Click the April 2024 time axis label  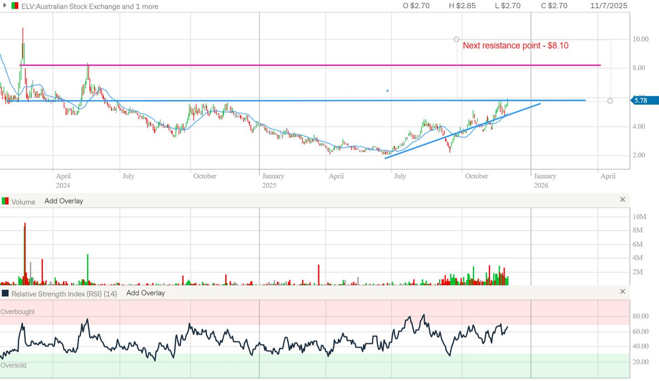click(x=63, y=181)
